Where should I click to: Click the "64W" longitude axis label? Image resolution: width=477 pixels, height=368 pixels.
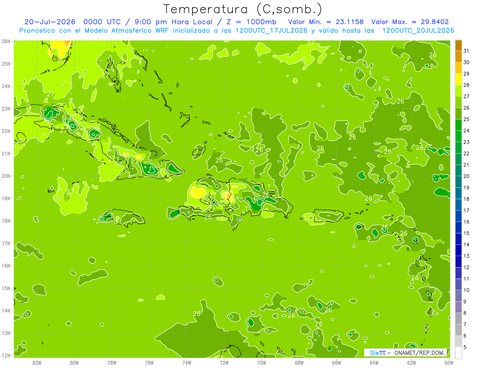374,362
